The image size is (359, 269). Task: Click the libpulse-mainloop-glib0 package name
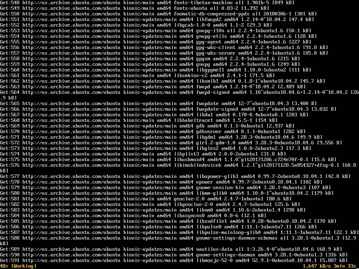228,233
